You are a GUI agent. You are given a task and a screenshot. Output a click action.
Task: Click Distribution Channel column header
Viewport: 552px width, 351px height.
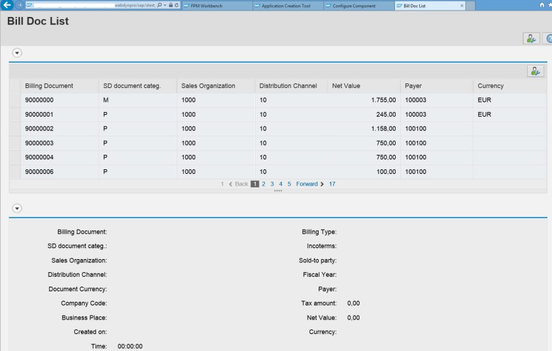pyautogui.click(x=292, y=86)
